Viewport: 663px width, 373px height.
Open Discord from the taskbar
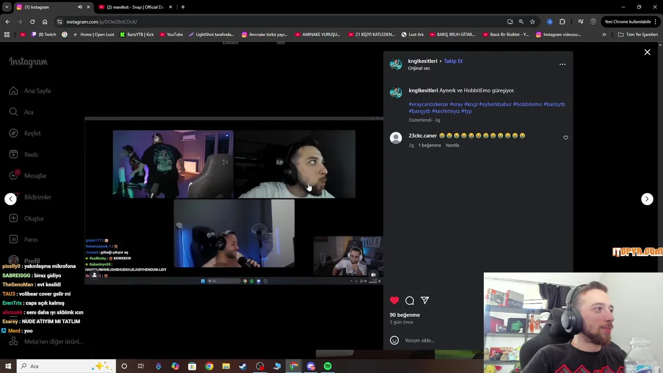(311, 366)
